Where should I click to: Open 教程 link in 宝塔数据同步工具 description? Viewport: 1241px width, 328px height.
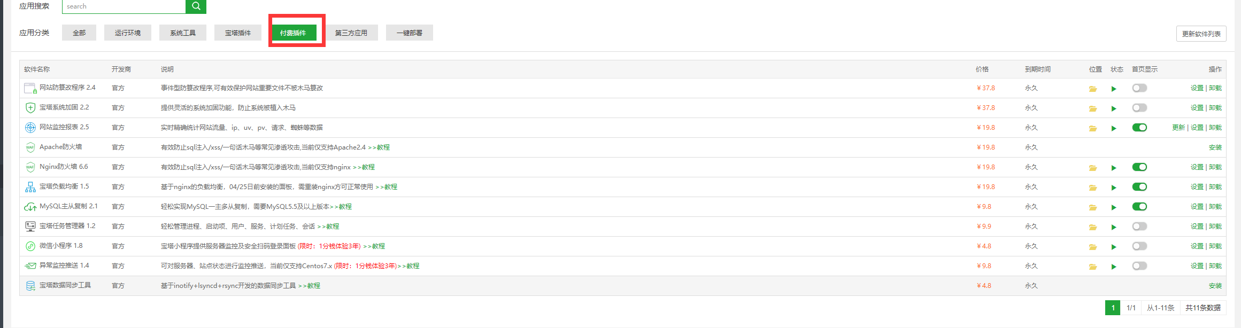(x=314, y=286)
